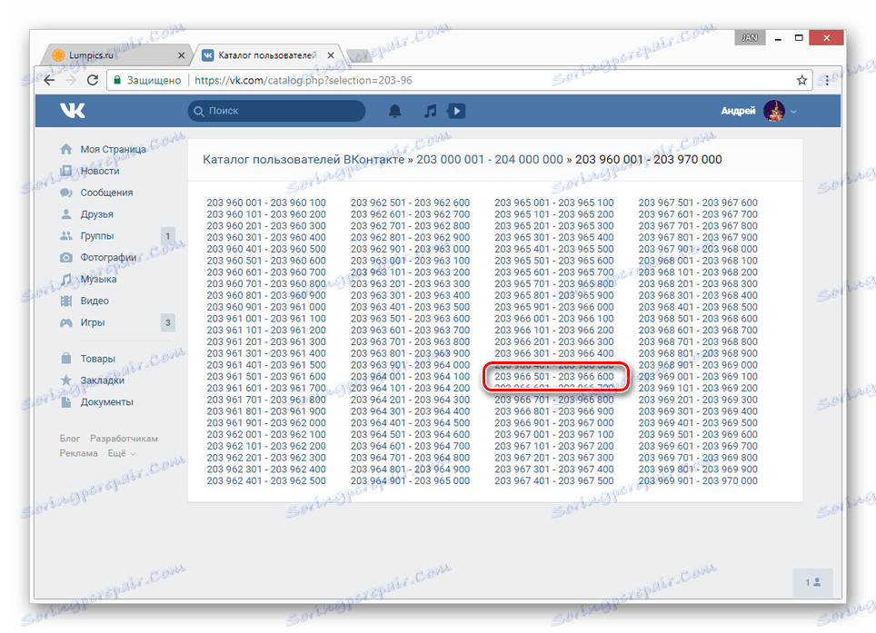
Task: Click the Игры notification badge showing 3
Action: point(167,322)
